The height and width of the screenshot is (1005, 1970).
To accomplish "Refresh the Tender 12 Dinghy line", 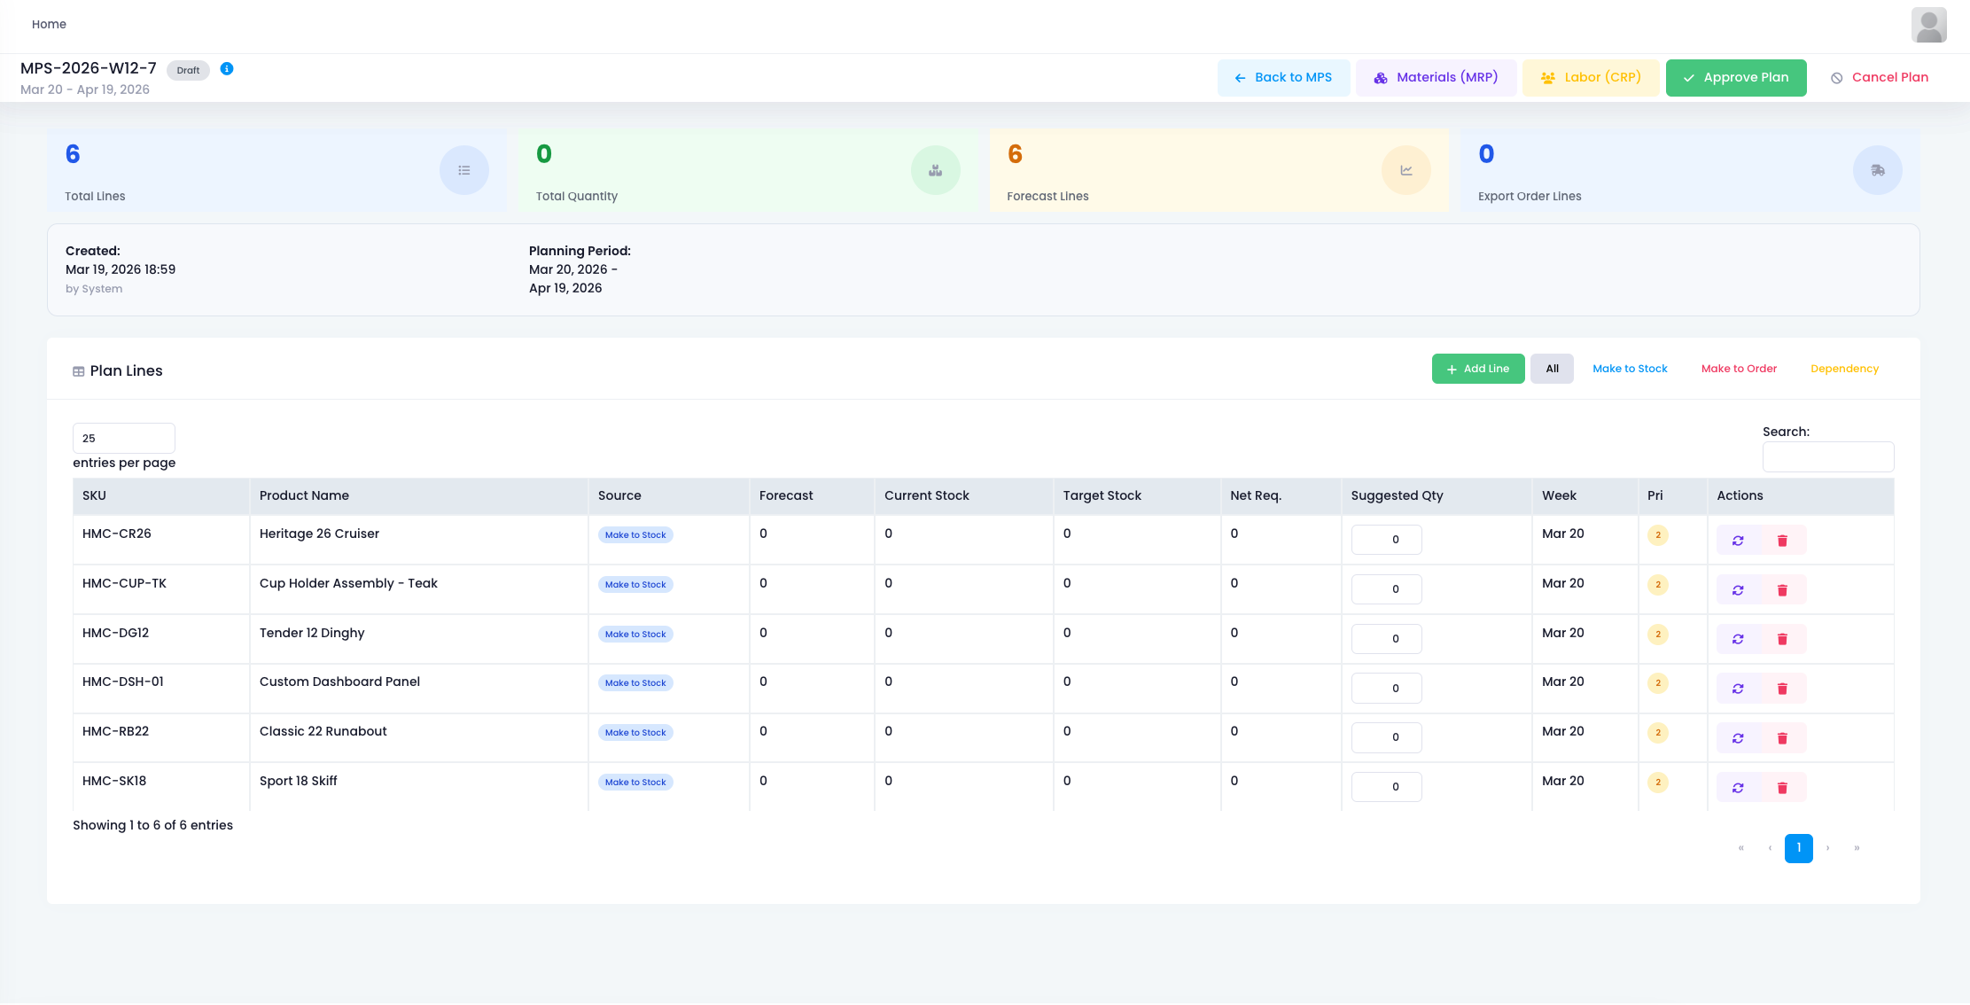I will coord(1738,639).
